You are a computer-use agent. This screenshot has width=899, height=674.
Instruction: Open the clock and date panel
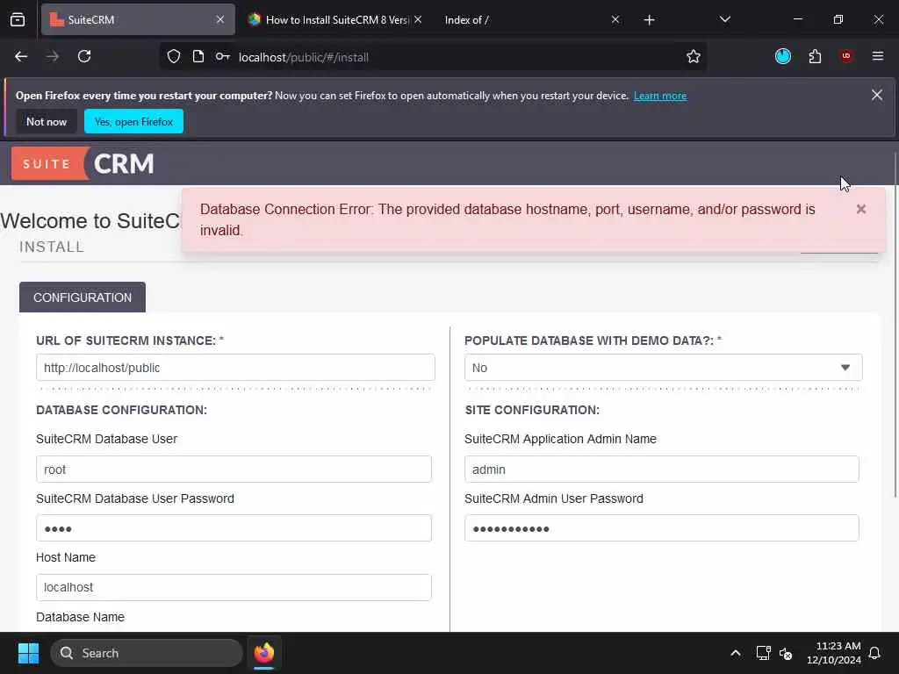pos(834,653)
